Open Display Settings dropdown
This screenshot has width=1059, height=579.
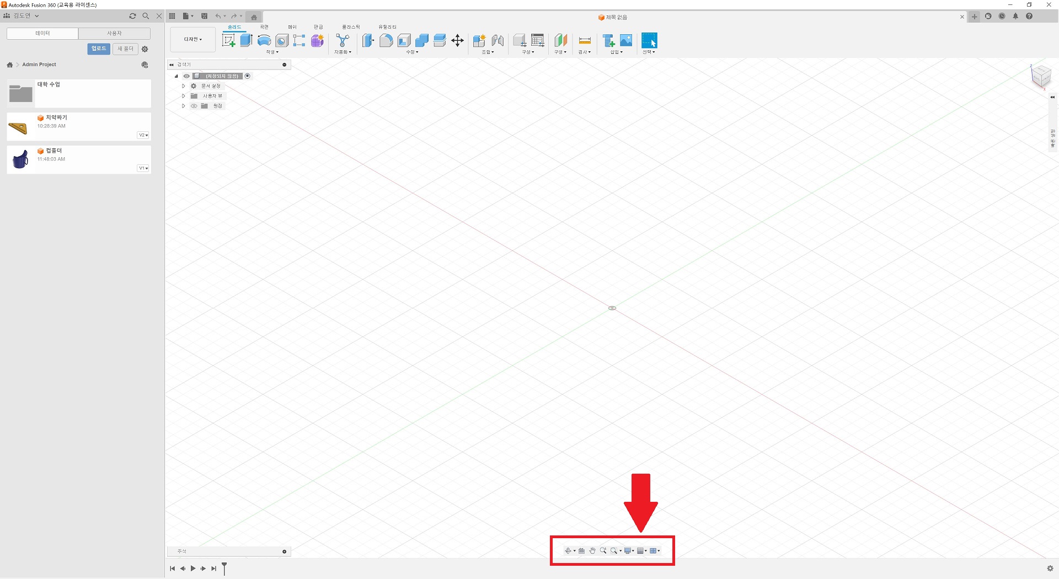[629, 551]
